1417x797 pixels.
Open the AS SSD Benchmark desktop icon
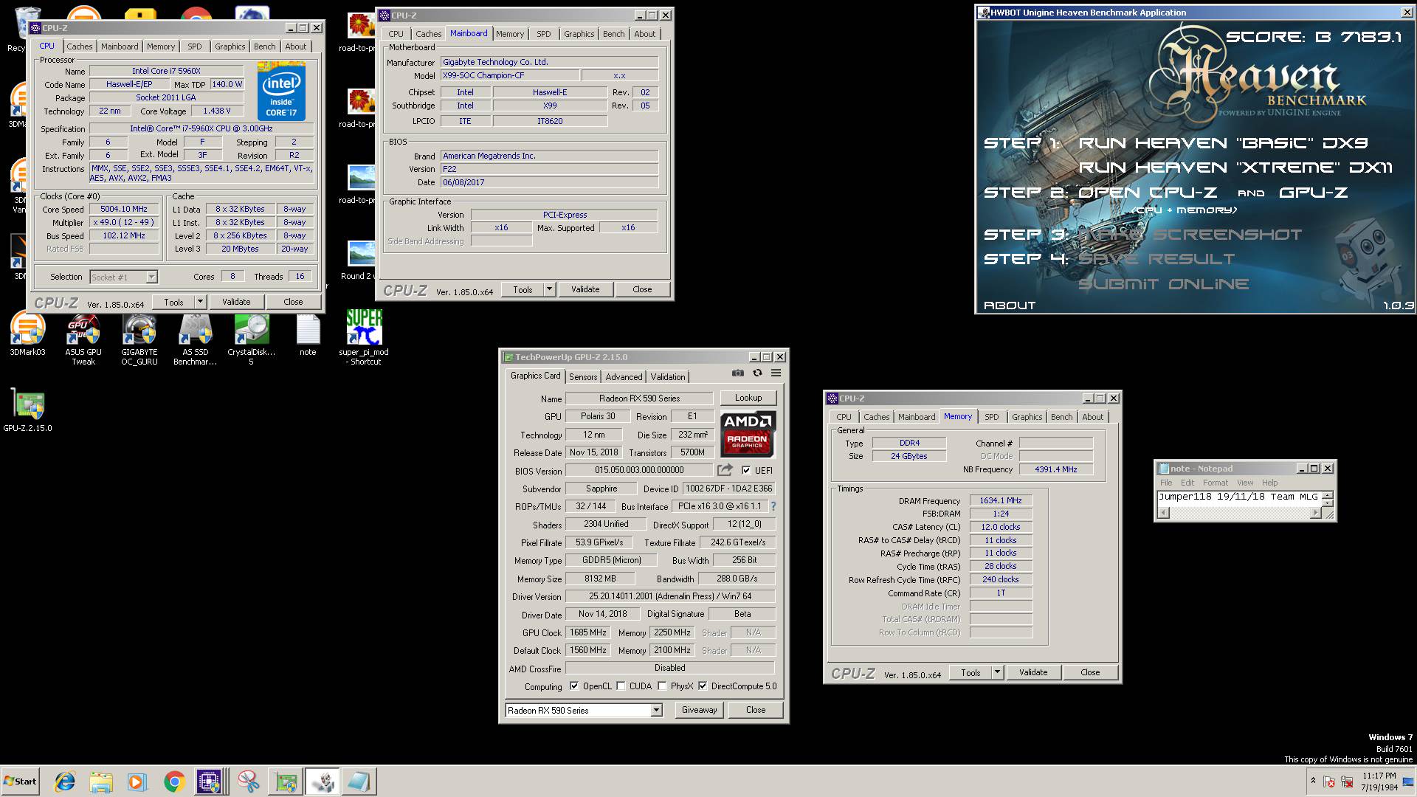[196, 339]
